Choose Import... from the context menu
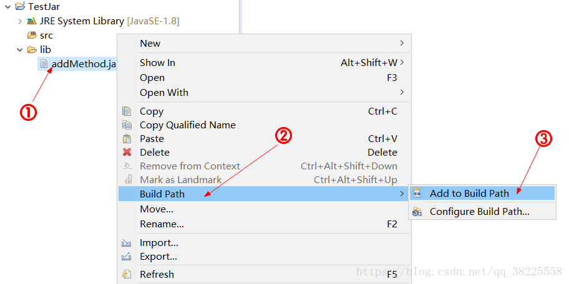The width and height of the screenshot is (569, 284). click(x=265, y=243)
